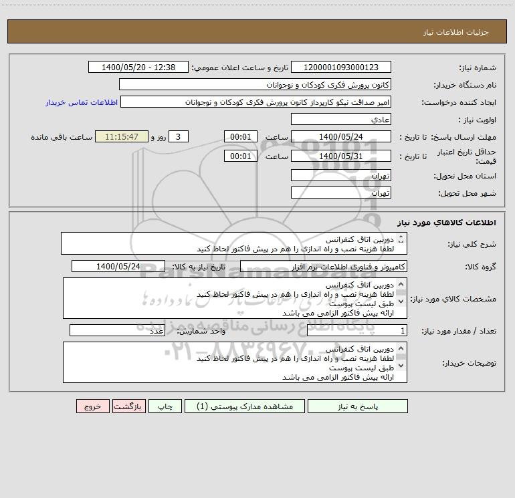The image size is (515, 498).
Task: Click the label 'نام دستگاه خریدار:'
Action: (x=465, y=85)
